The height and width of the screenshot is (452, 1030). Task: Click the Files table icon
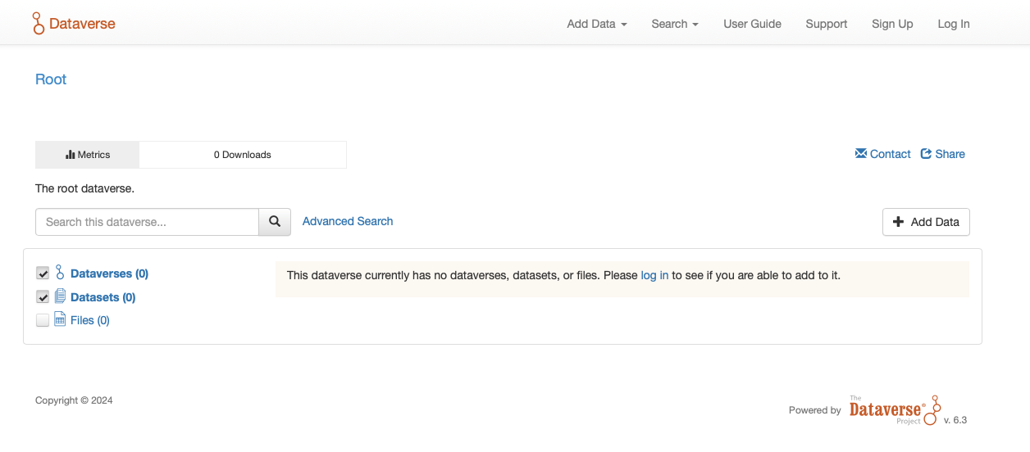pyautogui.click(x=60, y=320)
